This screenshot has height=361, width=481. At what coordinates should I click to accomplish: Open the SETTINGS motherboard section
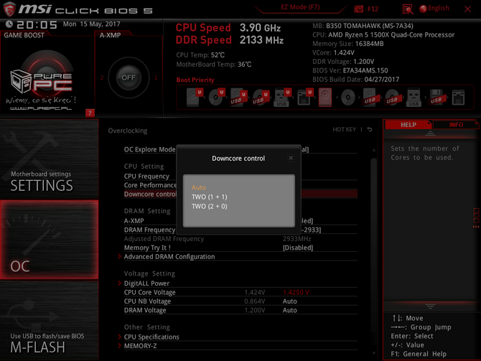[x=49, y=159]
